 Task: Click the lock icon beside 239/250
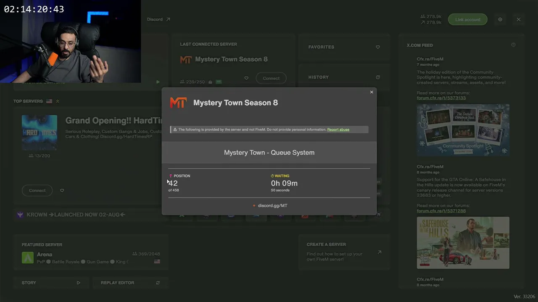pos(210,82)
